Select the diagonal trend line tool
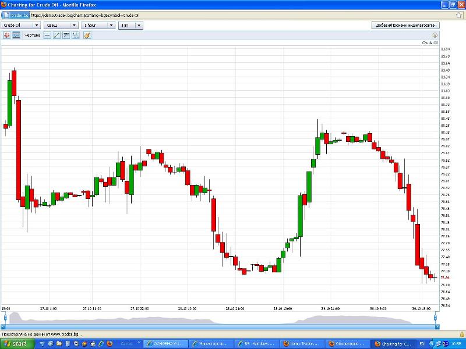466x349 pixels. [57, 35]
